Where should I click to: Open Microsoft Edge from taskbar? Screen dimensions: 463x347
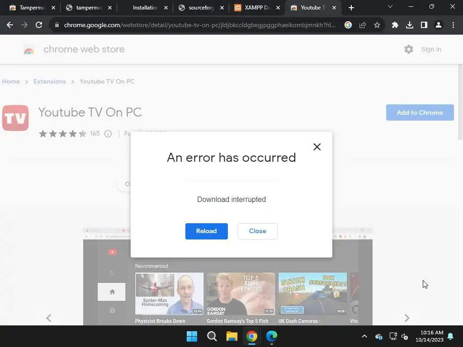tap(272, 336)
